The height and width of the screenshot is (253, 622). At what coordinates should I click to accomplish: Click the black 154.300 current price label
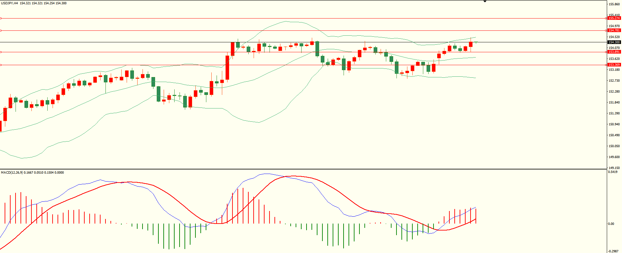coord(614,42)
